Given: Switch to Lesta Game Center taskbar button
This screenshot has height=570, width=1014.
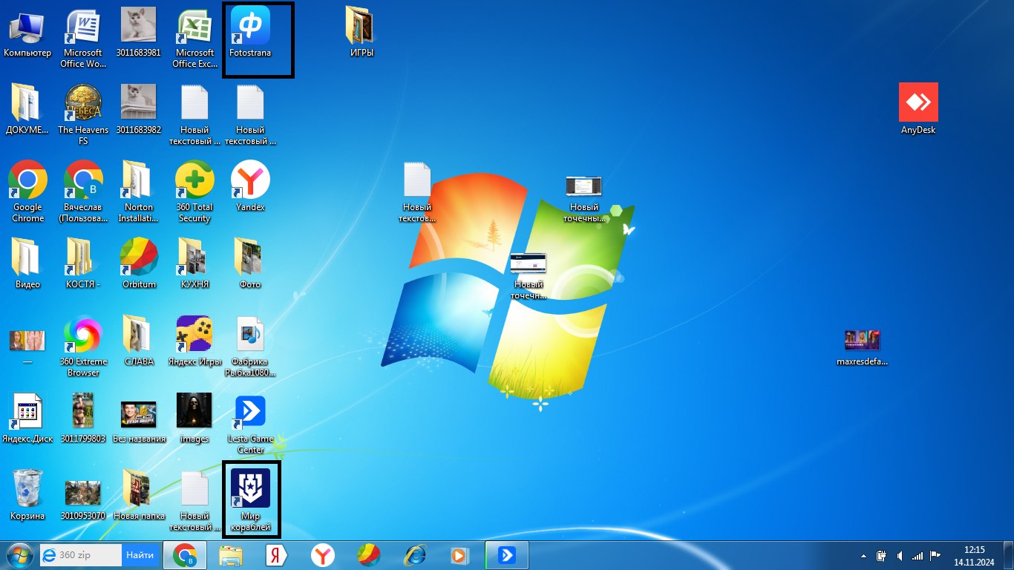Looking at the screenshot, I should pyautogui.click(x=507, y=555).
